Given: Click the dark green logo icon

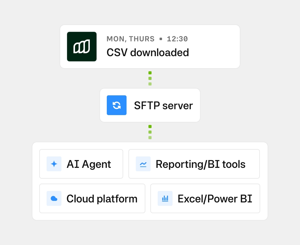Looking at the screenshot, I should [x=82, y=47].
